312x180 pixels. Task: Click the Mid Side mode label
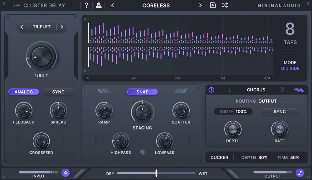[x=290, y=68]
